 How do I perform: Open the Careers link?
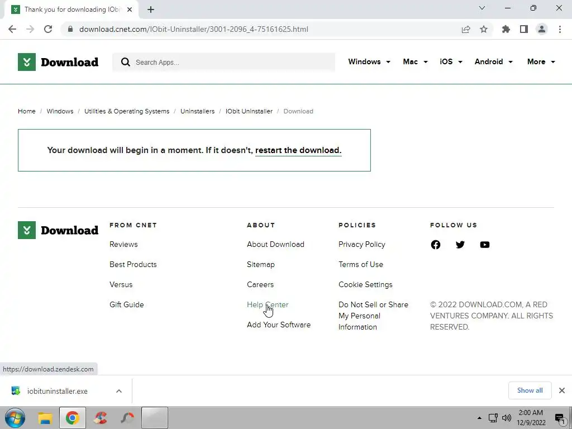pyautogui.click(x=260, y=284)
